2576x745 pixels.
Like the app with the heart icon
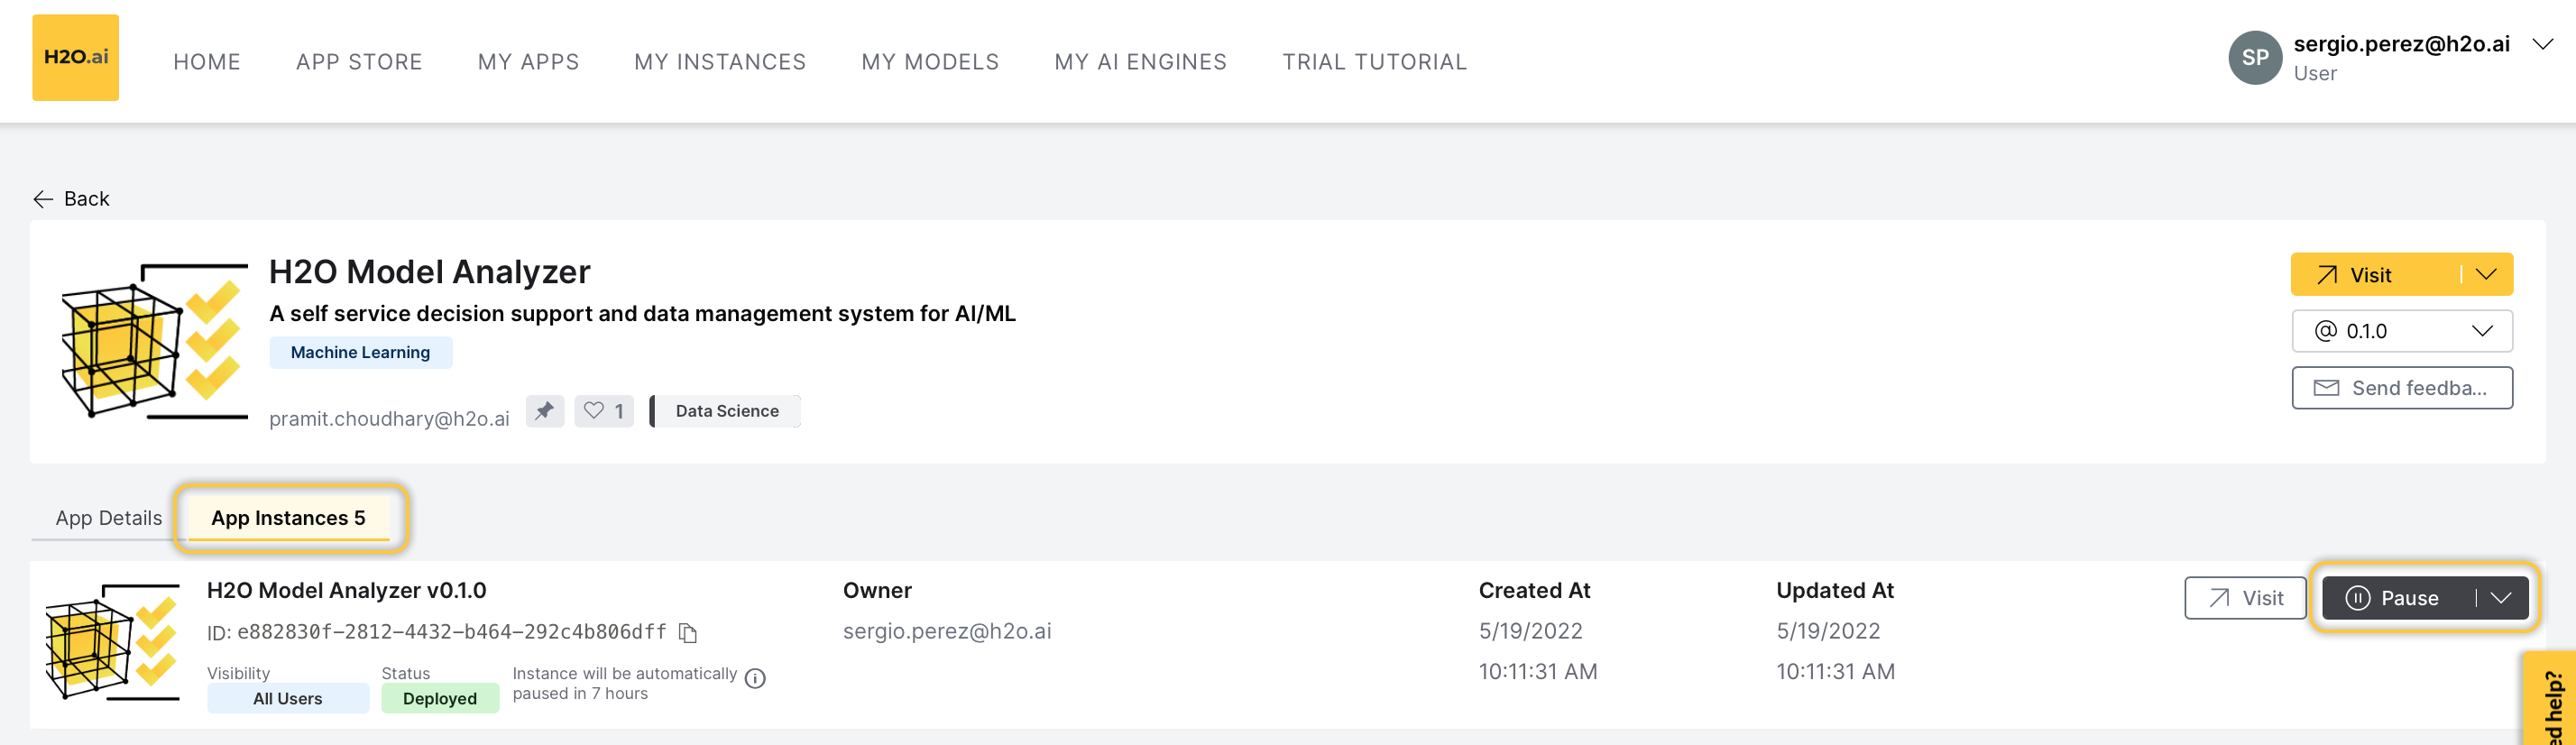pyautogui.click(x=594, y=411)
